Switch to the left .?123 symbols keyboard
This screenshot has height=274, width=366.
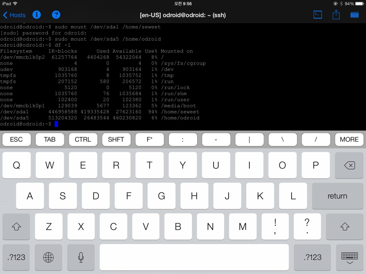[x=16, y=257]
